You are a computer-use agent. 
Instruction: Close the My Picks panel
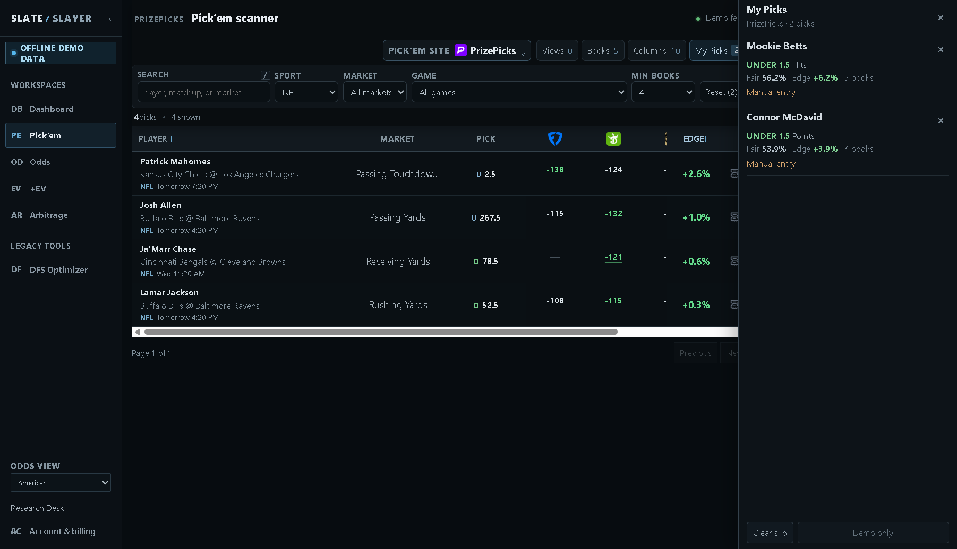tap(941, 18)
